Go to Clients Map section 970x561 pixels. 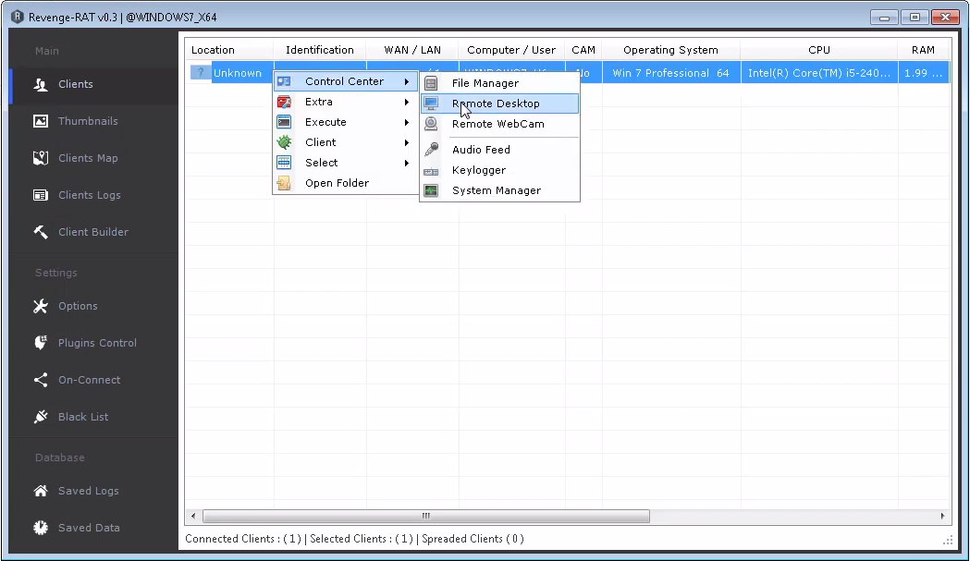(88, 158)
